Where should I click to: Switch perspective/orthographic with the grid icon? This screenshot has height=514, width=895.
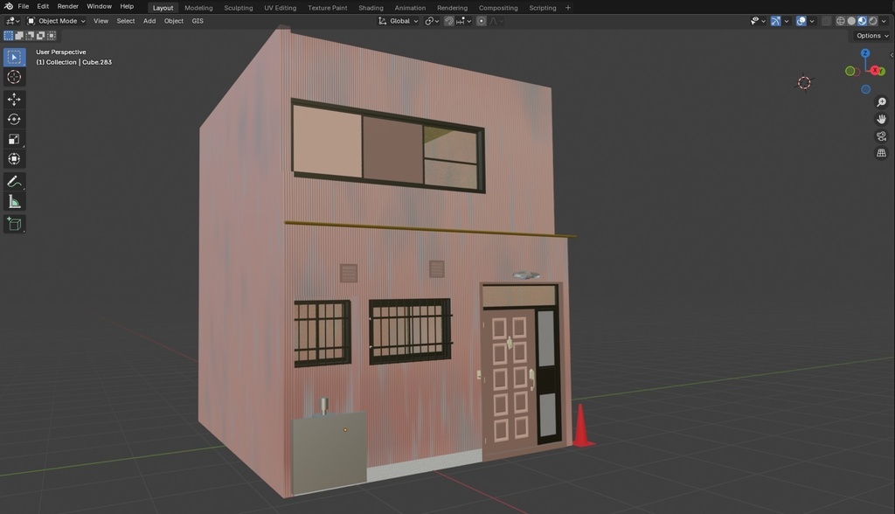881,153
